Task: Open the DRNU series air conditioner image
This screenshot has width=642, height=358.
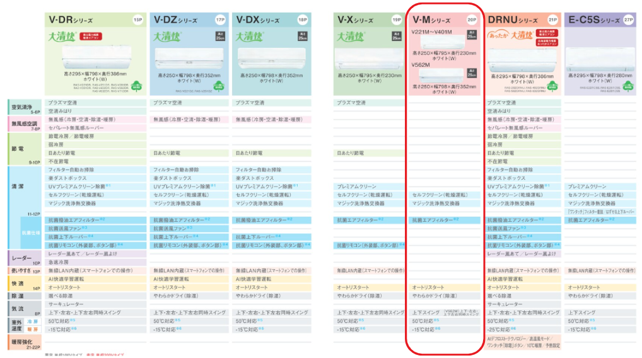Action: [x=522, y=60]
